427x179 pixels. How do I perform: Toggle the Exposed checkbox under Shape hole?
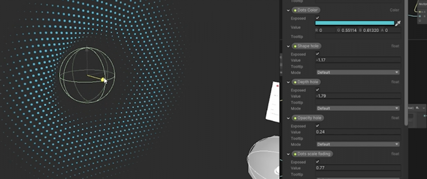317,54
